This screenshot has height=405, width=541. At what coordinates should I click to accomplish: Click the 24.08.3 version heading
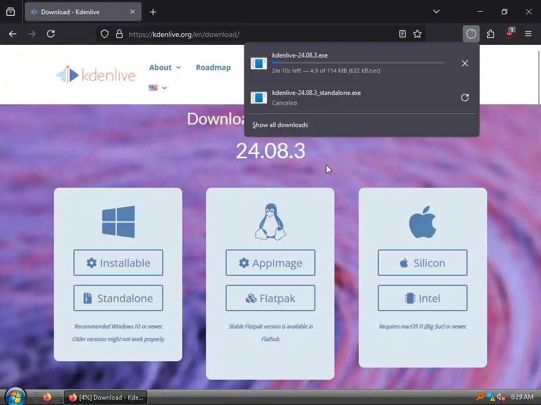point(270,151)
